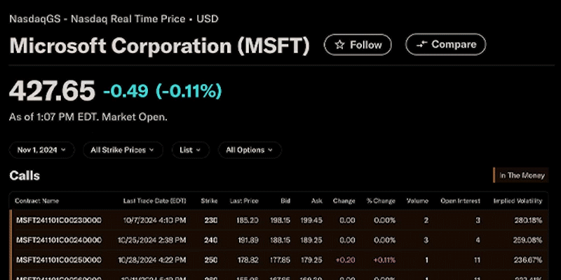
Task: Sort calls by Strike column header
Action: point(209,201)
